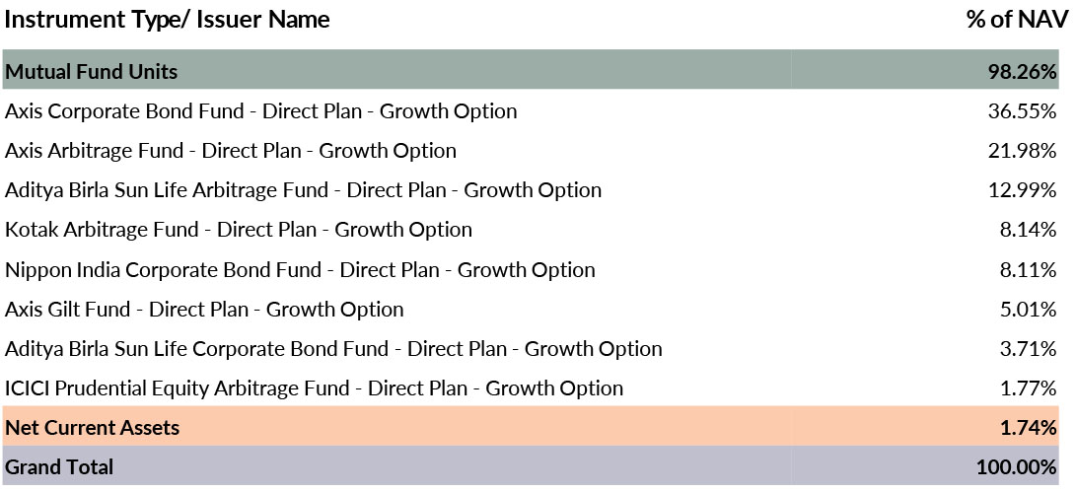Click the 1.77% NAV value
Viewport: 1076px width, 493px height.
pos(1028,388)
